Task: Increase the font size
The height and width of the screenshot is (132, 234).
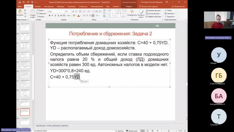Action: coord(73,11)
